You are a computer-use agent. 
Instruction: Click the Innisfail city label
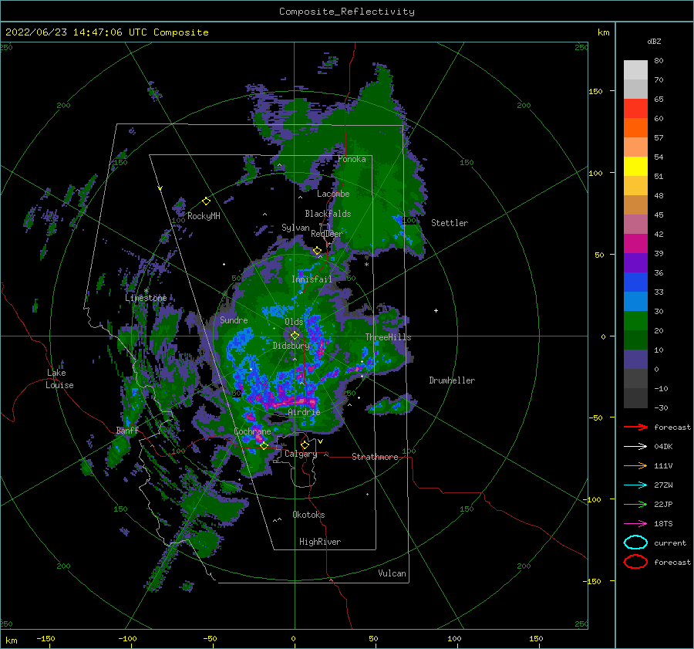click(312, 279)
